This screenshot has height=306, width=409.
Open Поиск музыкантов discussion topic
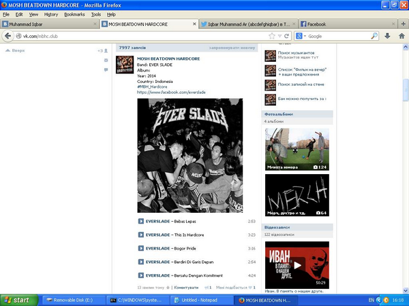(x=296, y=53)
